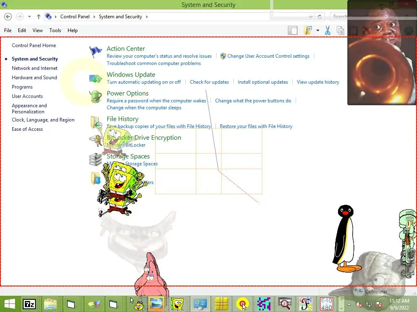Go up one level with the Up arrow
Screen dimensions: 417x312
click(x=39, y=17)
